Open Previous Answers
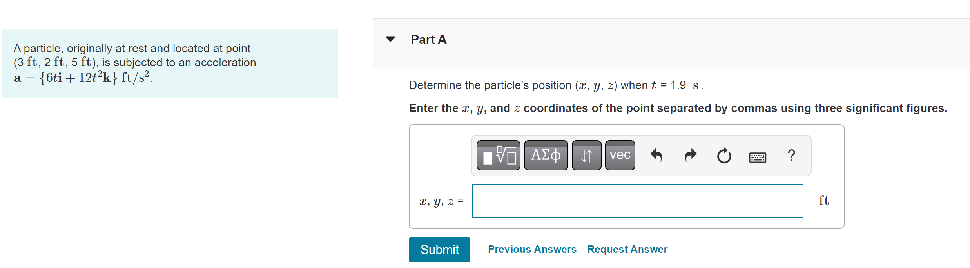 (x=532, y=249)
